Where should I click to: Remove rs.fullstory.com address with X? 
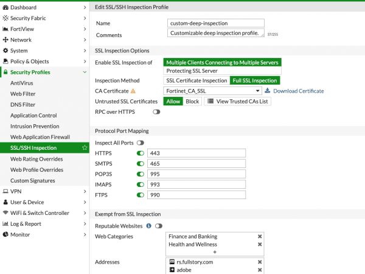click(x=260, y=262)
